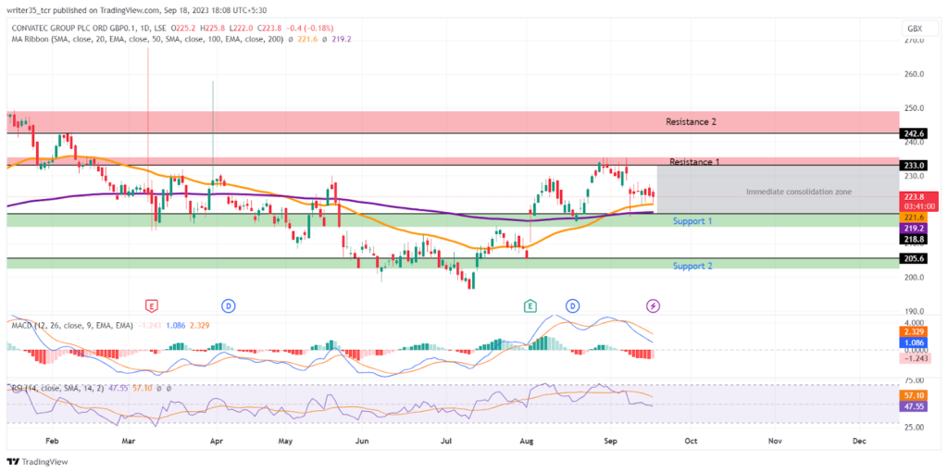Click the Dec label on time axis
The image size is (948, 473).
click(858, 441)
